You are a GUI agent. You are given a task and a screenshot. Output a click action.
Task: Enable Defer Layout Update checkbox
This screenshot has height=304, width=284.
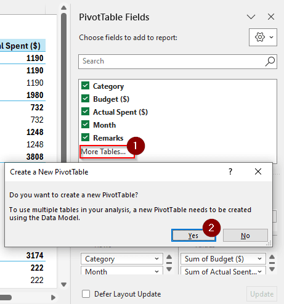click(86, 294)
